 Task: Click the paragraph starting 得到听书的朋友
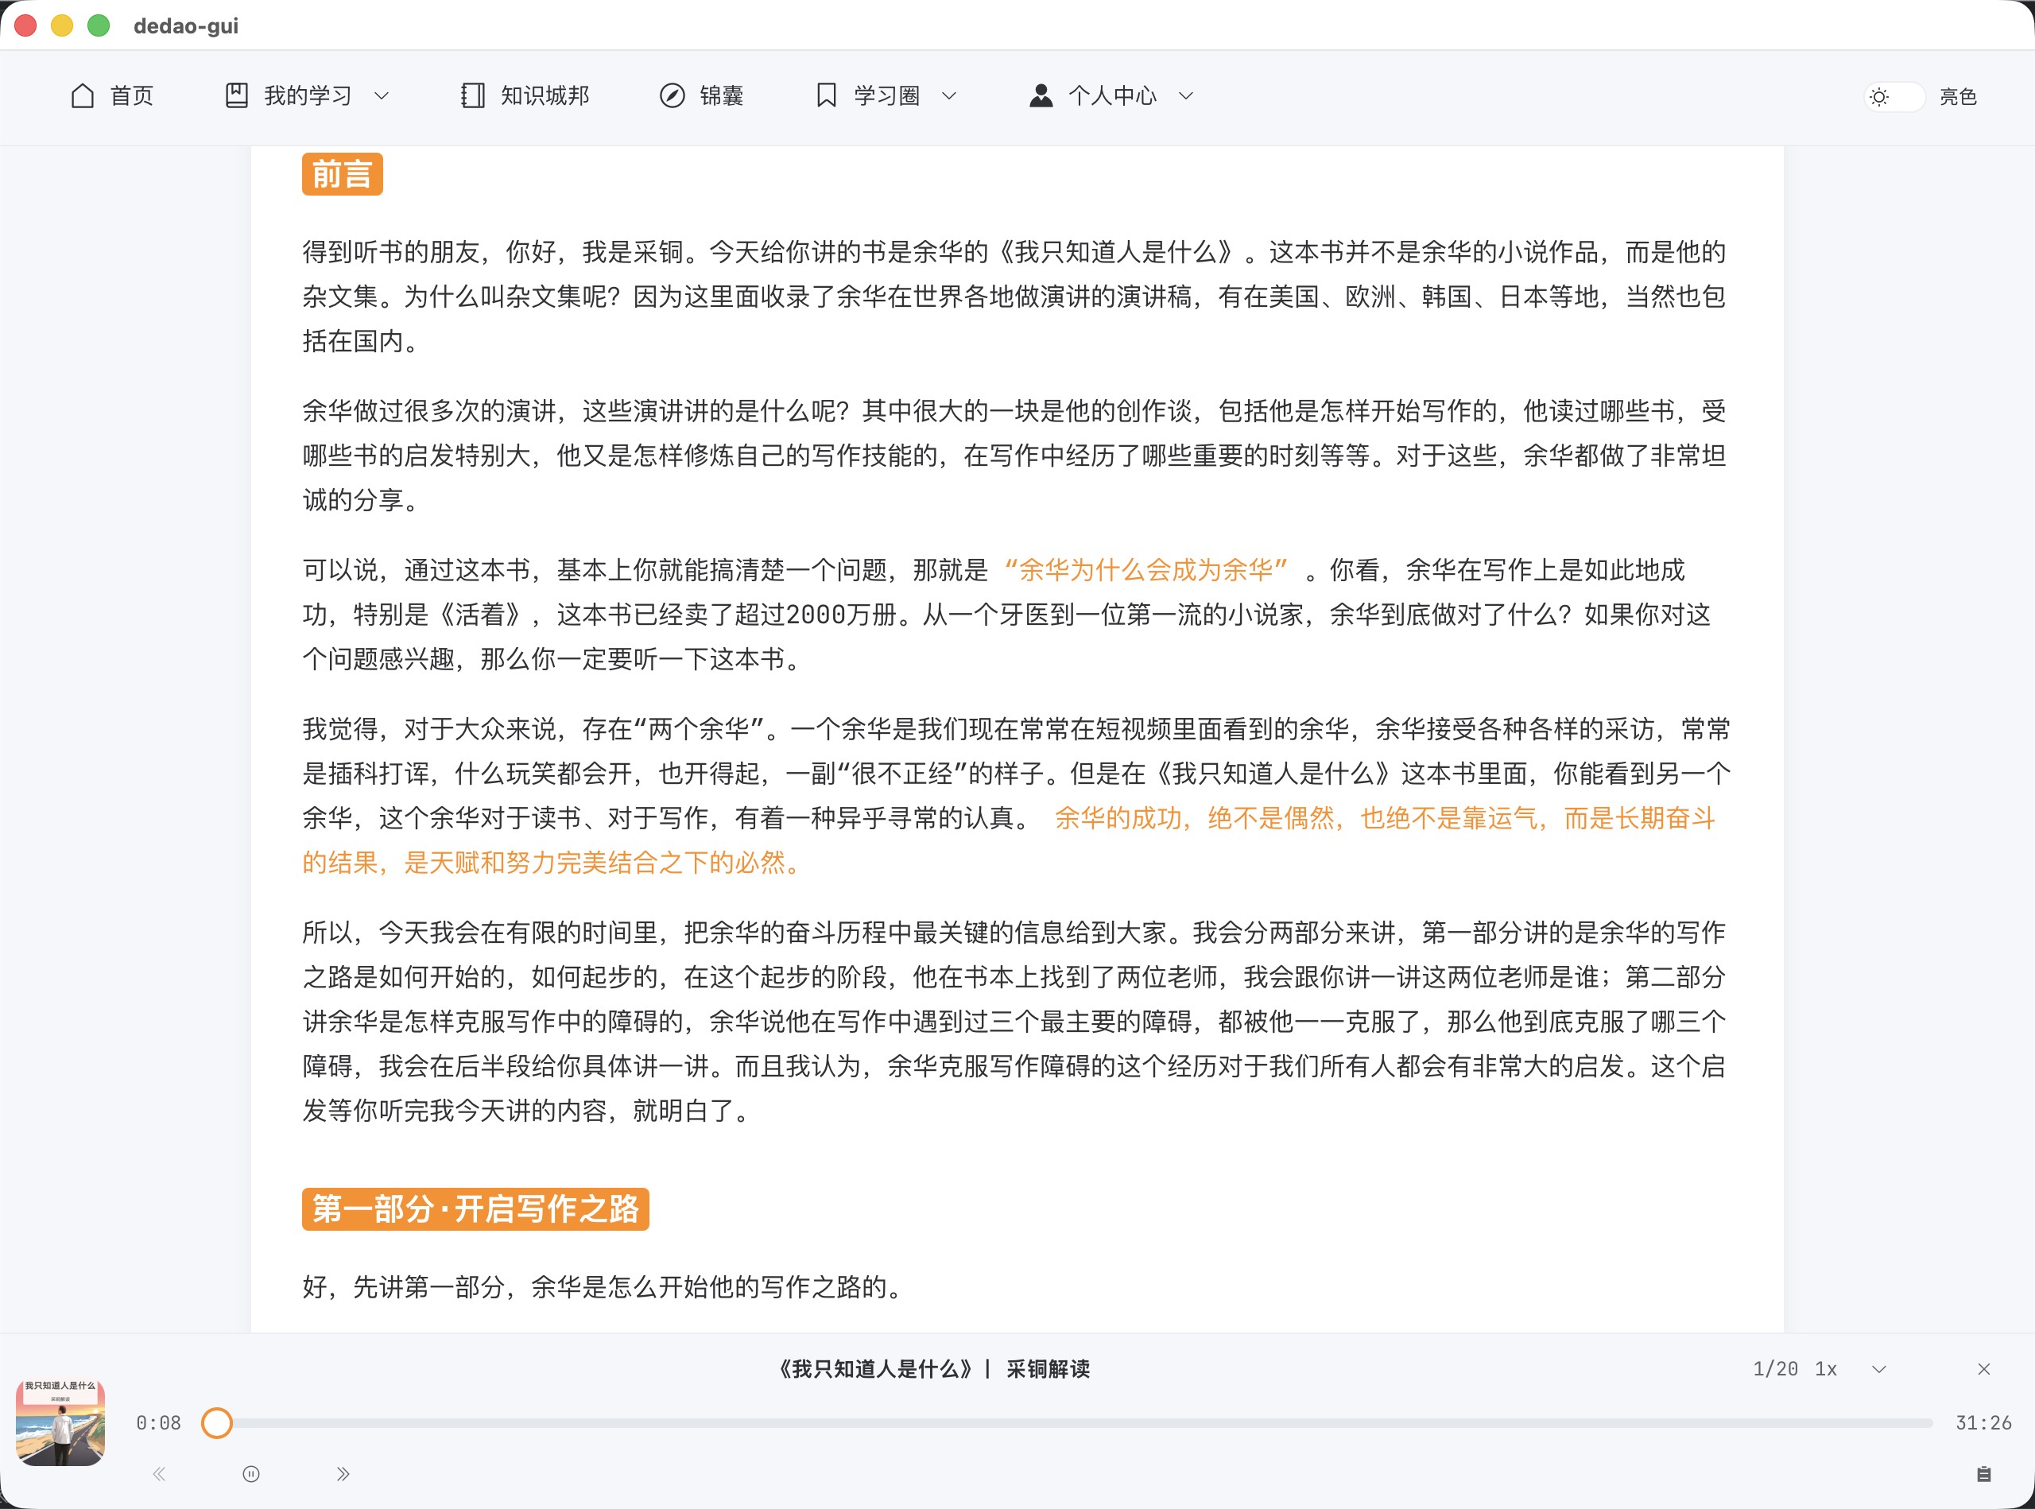(1014, 296)
